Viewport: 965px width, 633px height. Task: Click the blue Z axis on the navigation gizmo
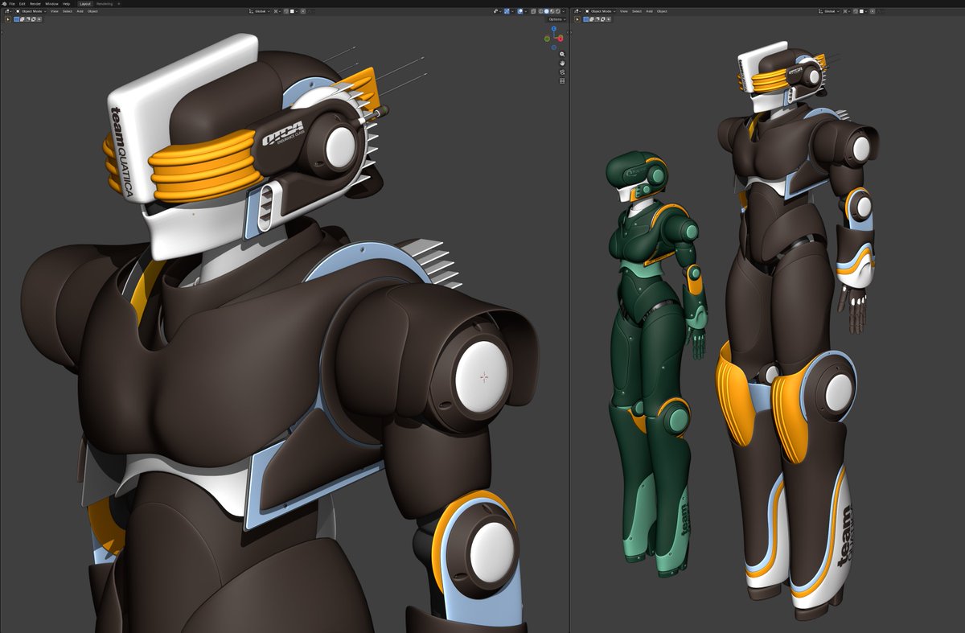coord(554,28)
